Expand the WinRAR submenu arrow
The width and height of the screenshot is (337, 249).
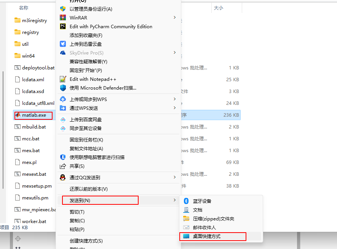175,17
